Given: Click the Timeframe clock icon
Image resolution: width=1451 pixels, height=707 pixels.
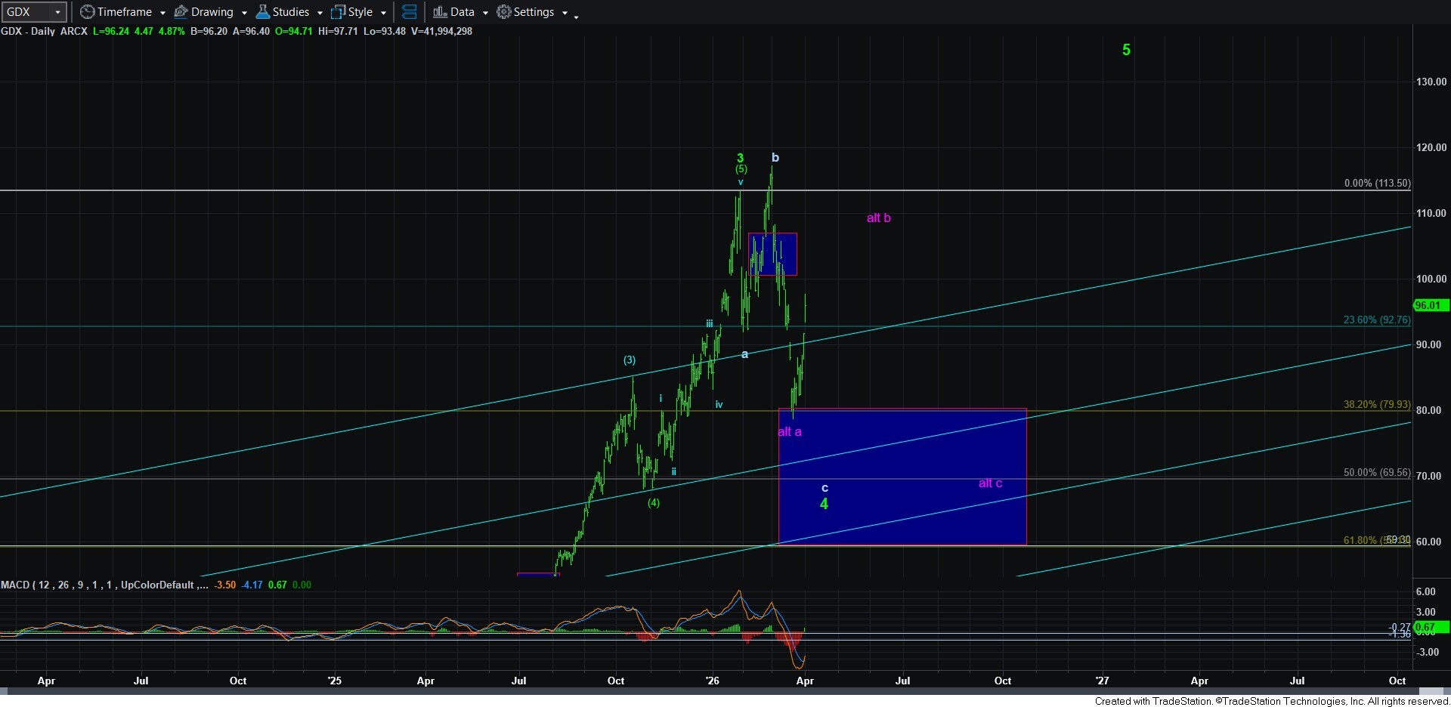Looking at the screenshot, I should coord(88,12).
